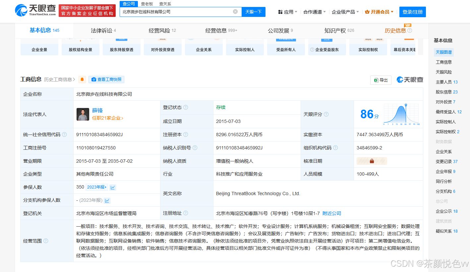This screenshot has width=470, height=272.
Task: Click help icon next to 组织机构代码
Action: click(x=335, y=148)
